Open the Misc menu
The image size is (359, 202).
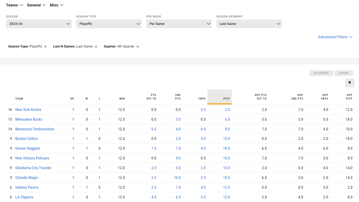point(57,5)
